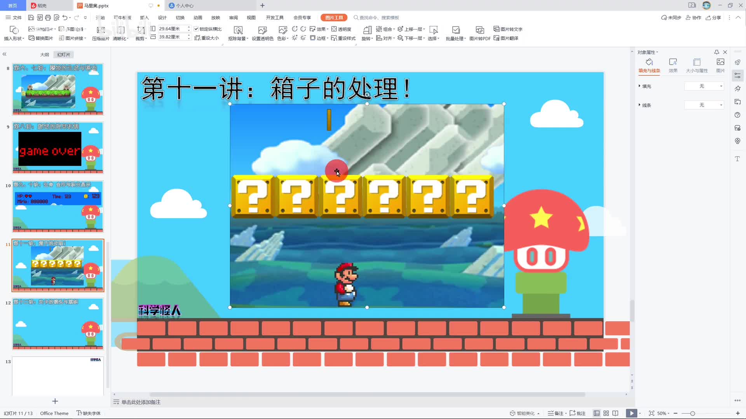The image size is (746, 419).
Task: Click fit-slide-to-window icon in status bar
Action: [x=652, y=413]
